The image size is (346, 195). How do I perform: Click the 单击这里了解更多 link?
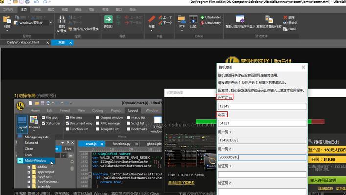pyautogui.click(x=182, y=183)
